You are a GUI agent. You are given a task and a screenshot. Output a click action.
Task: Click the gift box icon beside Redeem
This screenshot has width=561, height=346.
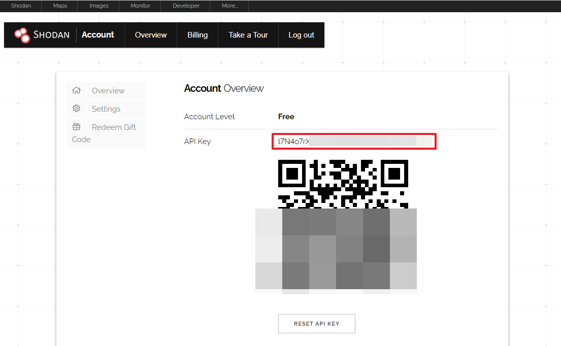[76, 126]
